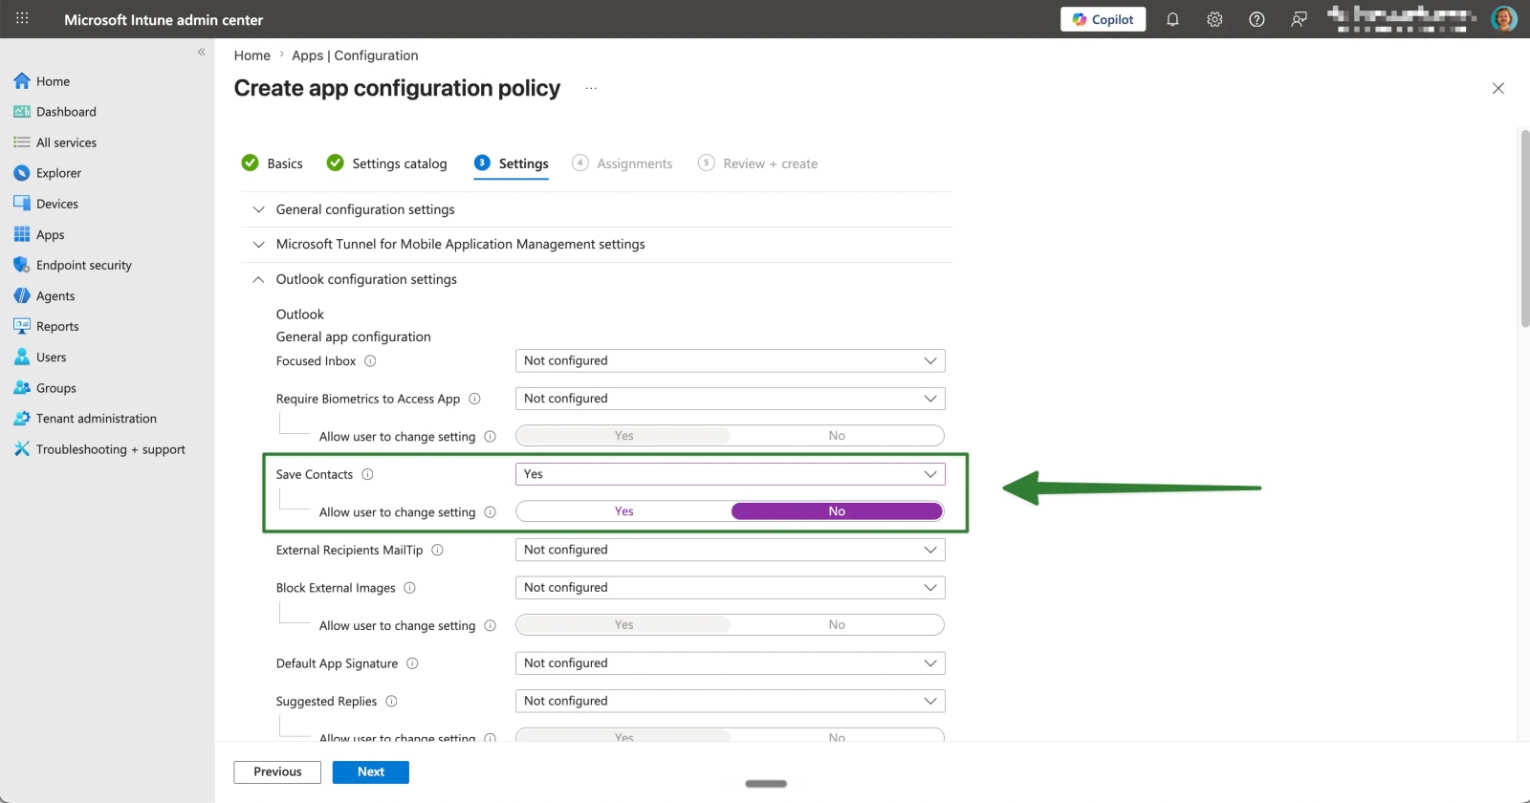Open the Focused Inbox dropdown
This screenshot has height=803, width=1530.
730,360
